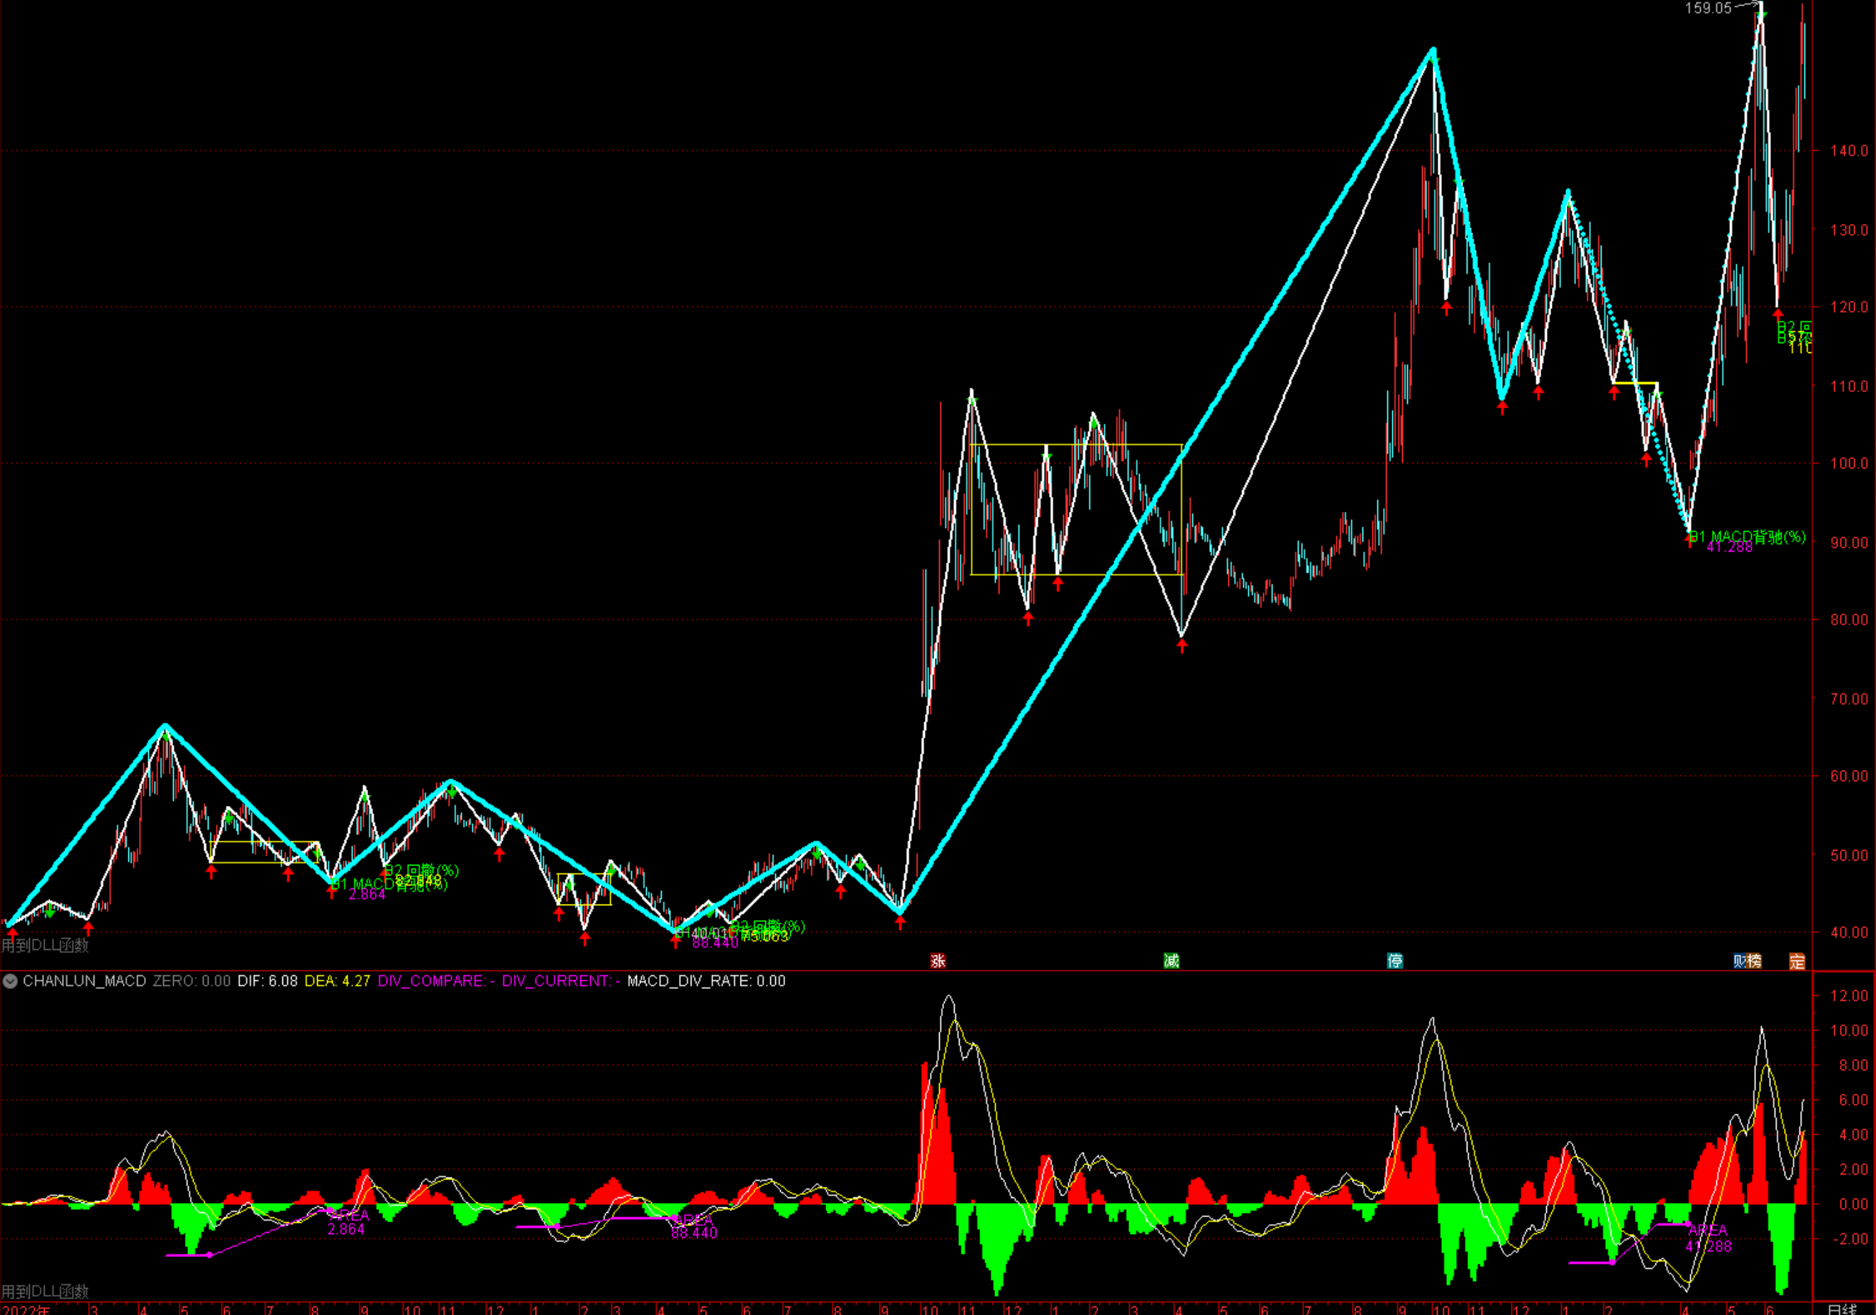This screenshot has height=1315, width=1876.
Task: Click 用到DLL函数 notice in the price chart
Action: pyautogui.click(x=45, y=945)
